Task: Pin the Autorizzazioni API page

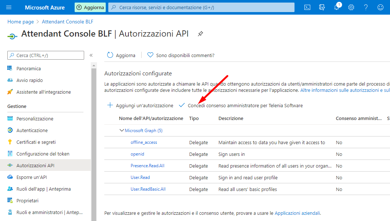Action: click(200, 34)
